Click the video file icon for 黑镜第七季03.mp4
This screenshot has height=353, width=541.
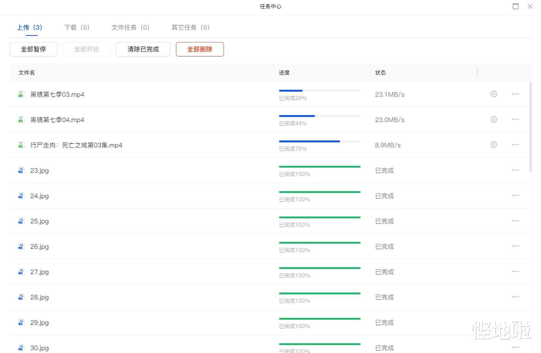21,94
